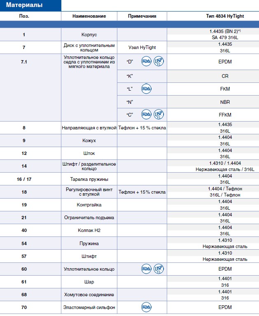Click the USP VI icon in the "D" row

pyautogui.click(x=159, y=61)
